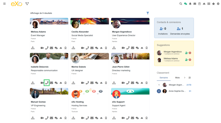Viewport: 221px width, 123px height.
Task: Open chat with Morgan Argondicco card
Action: tap(137, 48)
